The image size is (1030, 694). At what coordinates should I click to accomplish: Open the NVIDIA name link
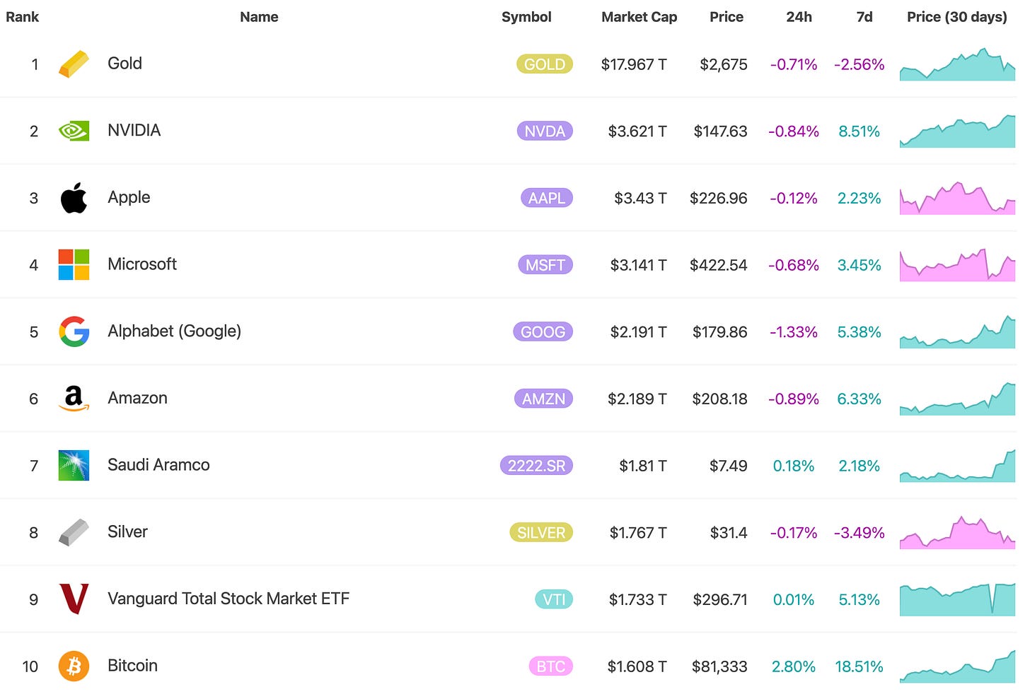coord(134,130)
